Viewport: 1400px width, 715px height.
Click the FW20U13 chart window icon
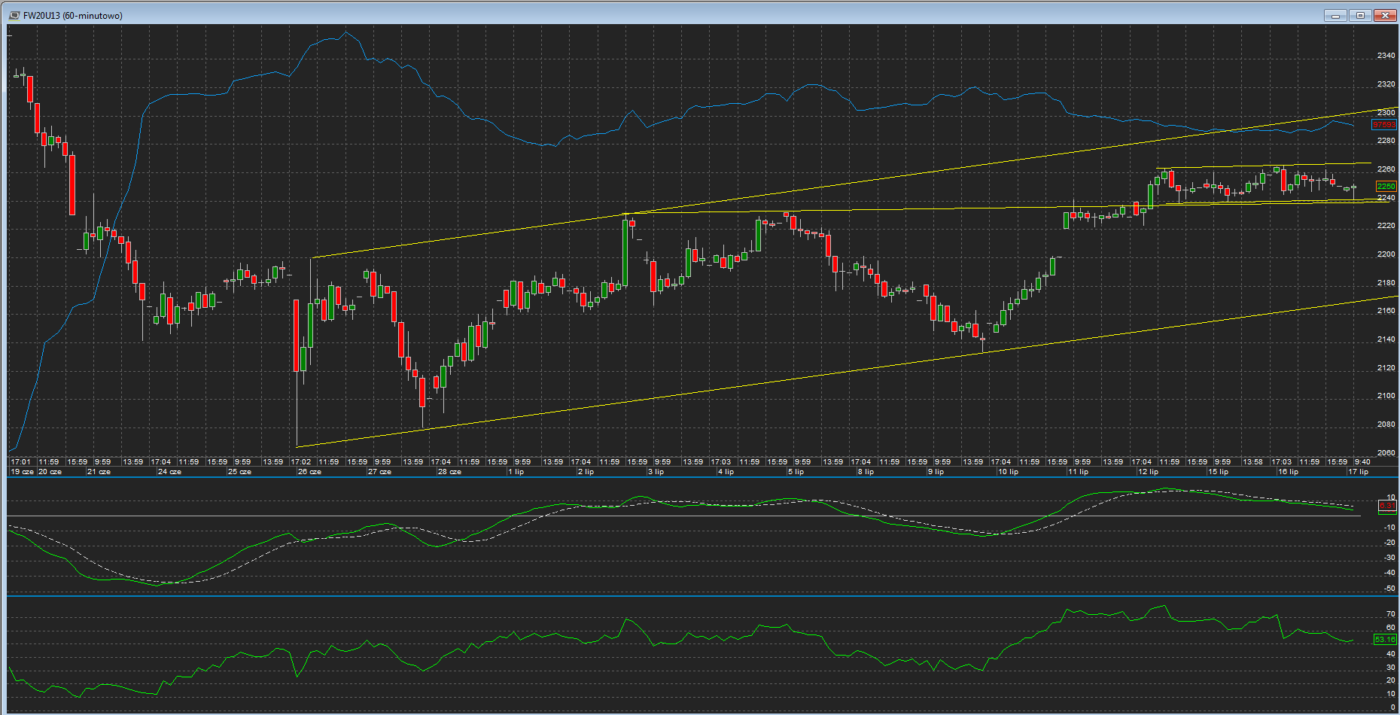pos(14,15)
